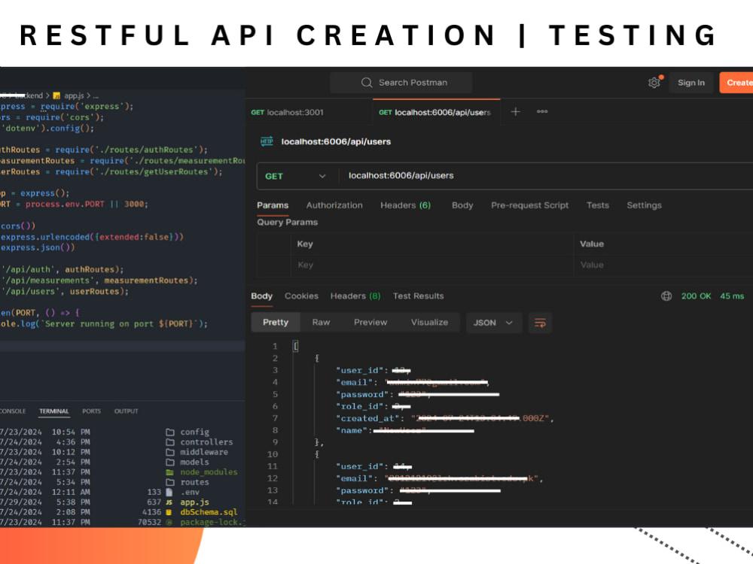753x564 pixels.
Task: Select the Preview response view
Action: [x=370, y=323]
